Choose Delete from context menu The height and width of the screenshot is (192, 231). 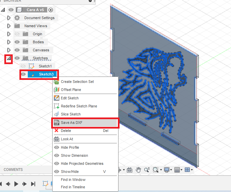click(85, 131)
